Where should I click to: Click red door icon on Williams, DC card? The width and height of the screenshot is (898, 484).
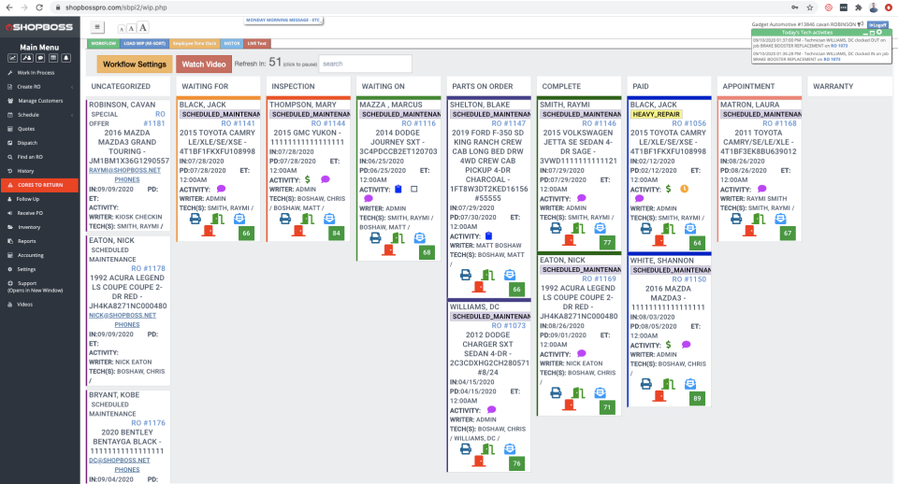point(479,461)
